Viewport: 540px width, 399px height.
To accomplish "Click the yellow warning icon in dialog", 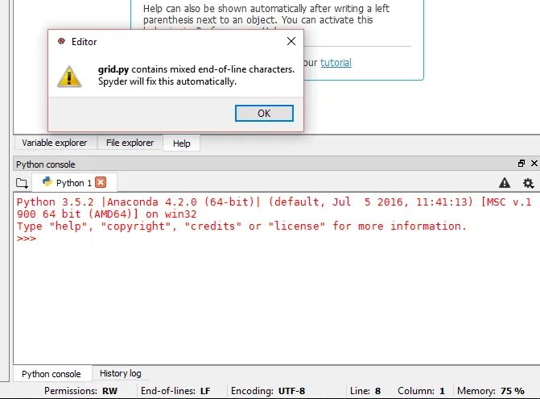I will coord(69,77).
